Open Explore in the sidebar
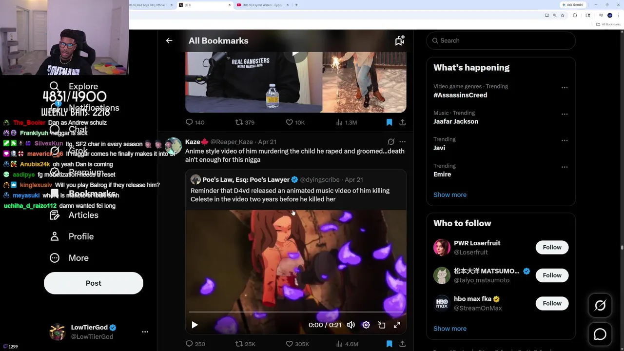The height and width of the screenshot is (351, 624). 74,86
